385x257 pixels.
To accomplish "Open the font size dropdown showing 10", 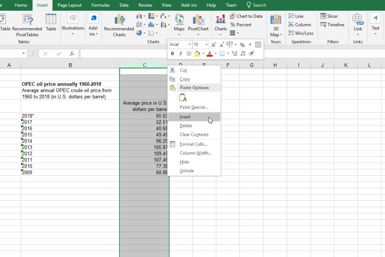I will pos(206,44).
